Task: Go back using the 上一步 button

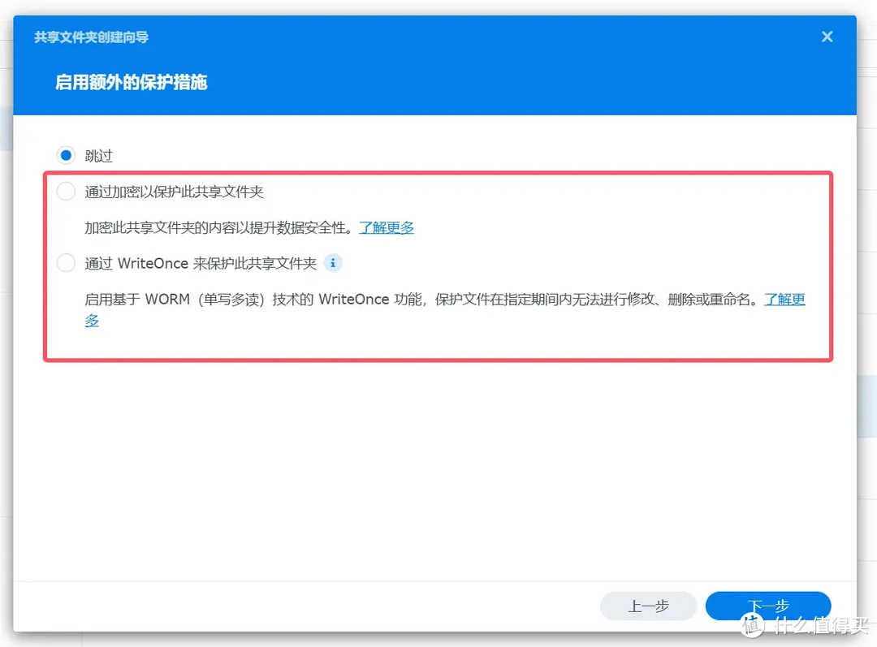Action: 649,606
